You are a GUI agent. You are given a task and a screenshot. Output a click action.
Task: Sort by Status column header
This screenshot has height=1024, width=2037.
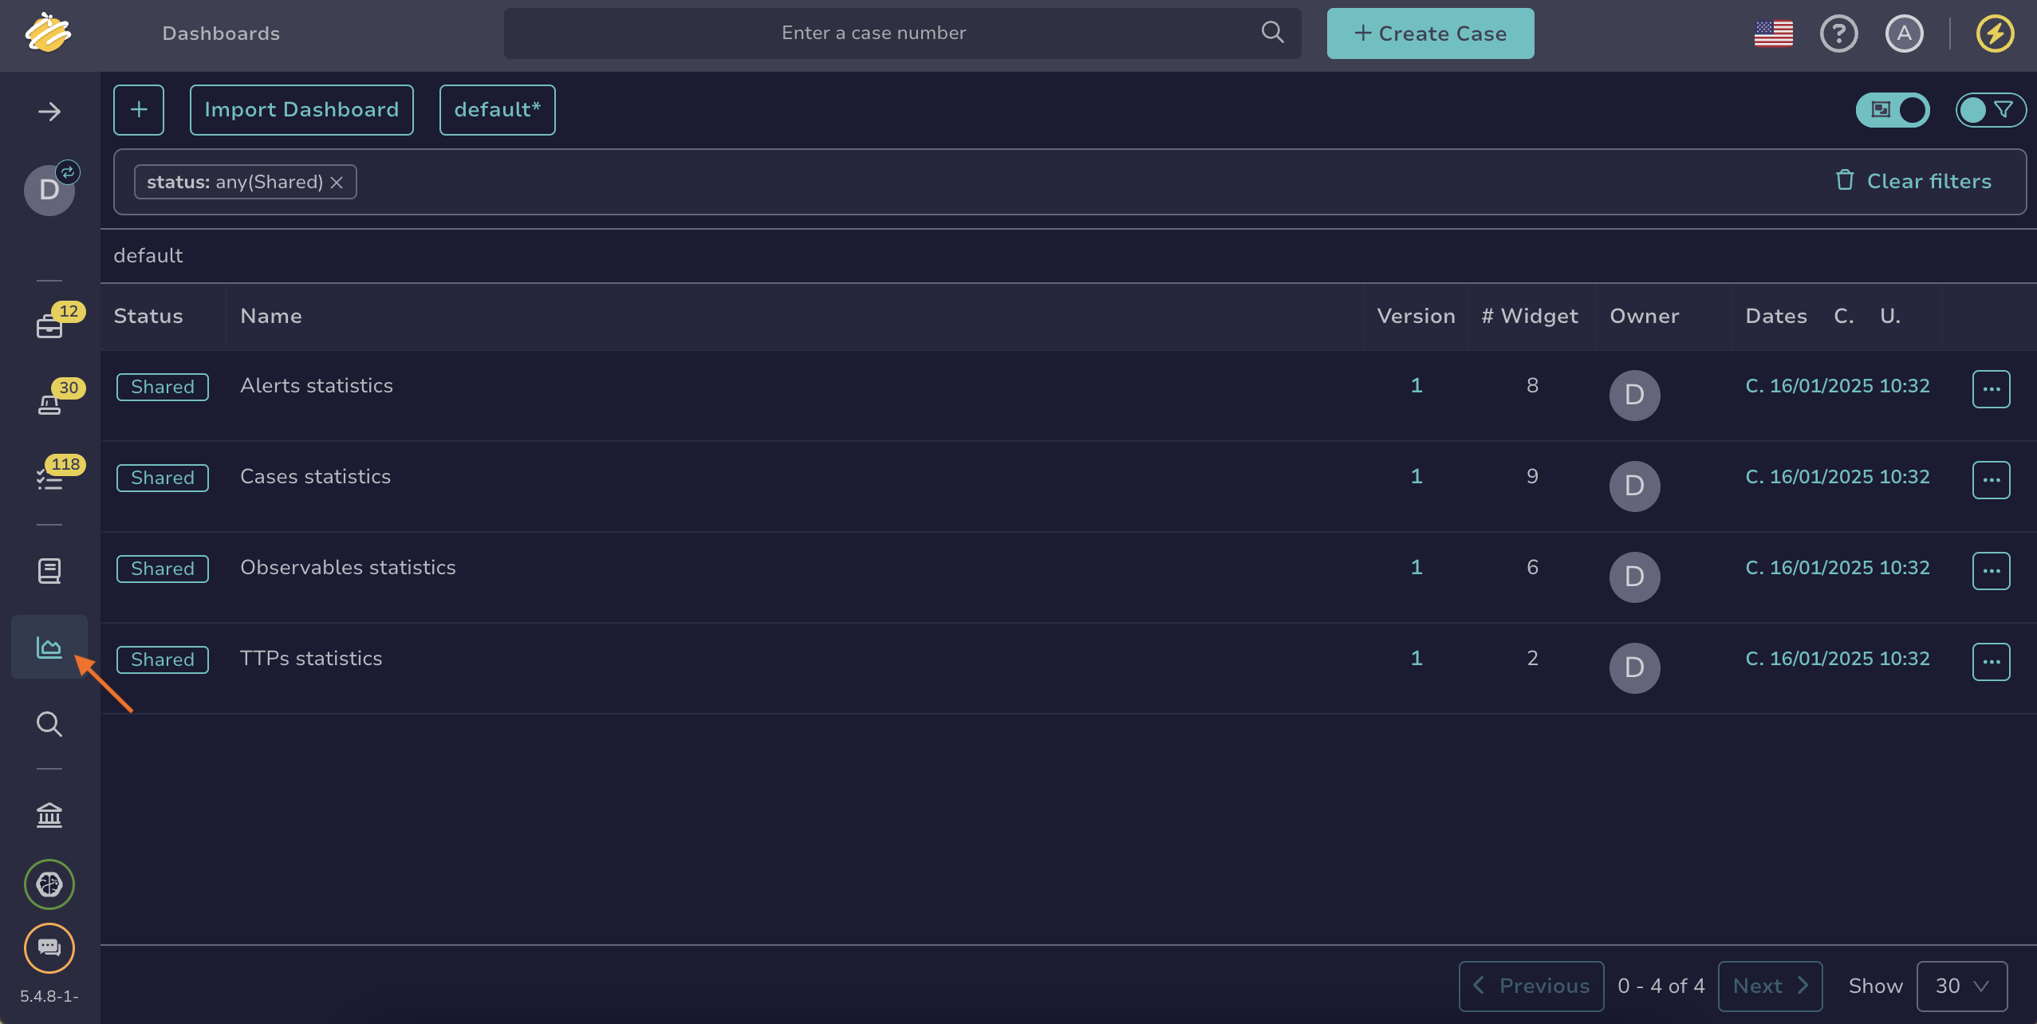(x=148, y=317)
